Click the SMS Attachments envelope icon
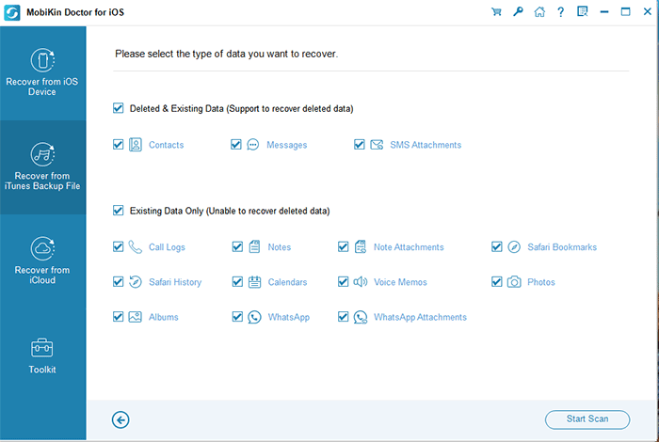The height and width of the screenshot is (442, 659). click(x=377, y=145)
